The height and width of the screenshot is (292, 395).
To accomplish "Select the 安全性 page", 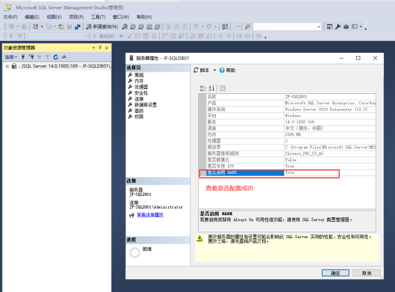I will pyautogui.click(x=141, y=93).
